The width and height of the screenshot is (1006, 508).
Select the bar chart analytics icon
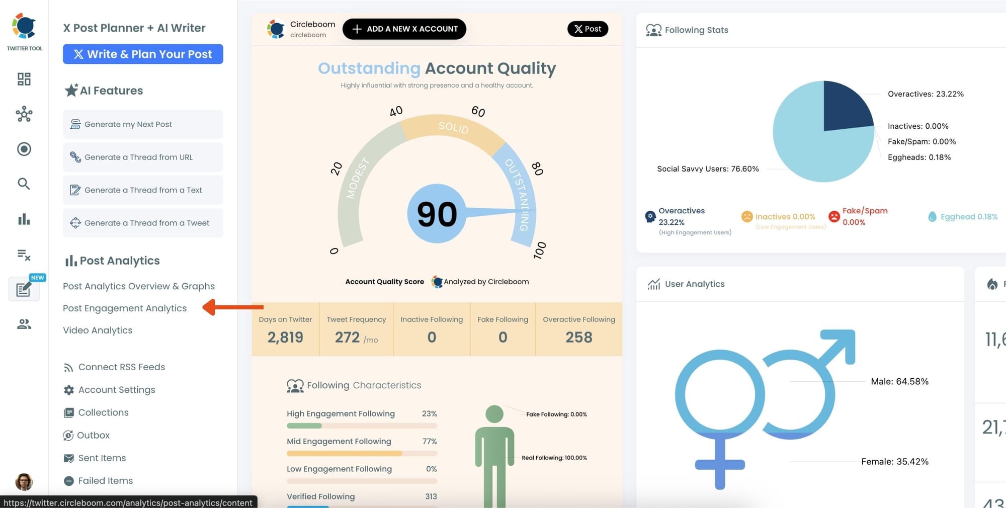click(24, 219)
